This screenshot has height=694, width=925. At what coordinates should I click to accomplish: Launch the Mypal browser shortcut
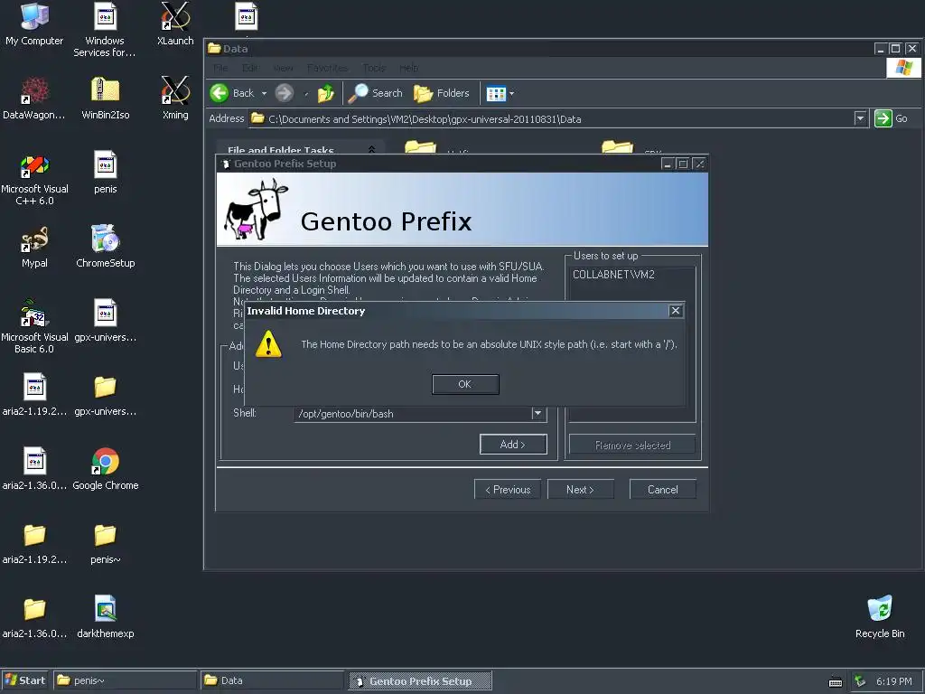coord(34,246)
